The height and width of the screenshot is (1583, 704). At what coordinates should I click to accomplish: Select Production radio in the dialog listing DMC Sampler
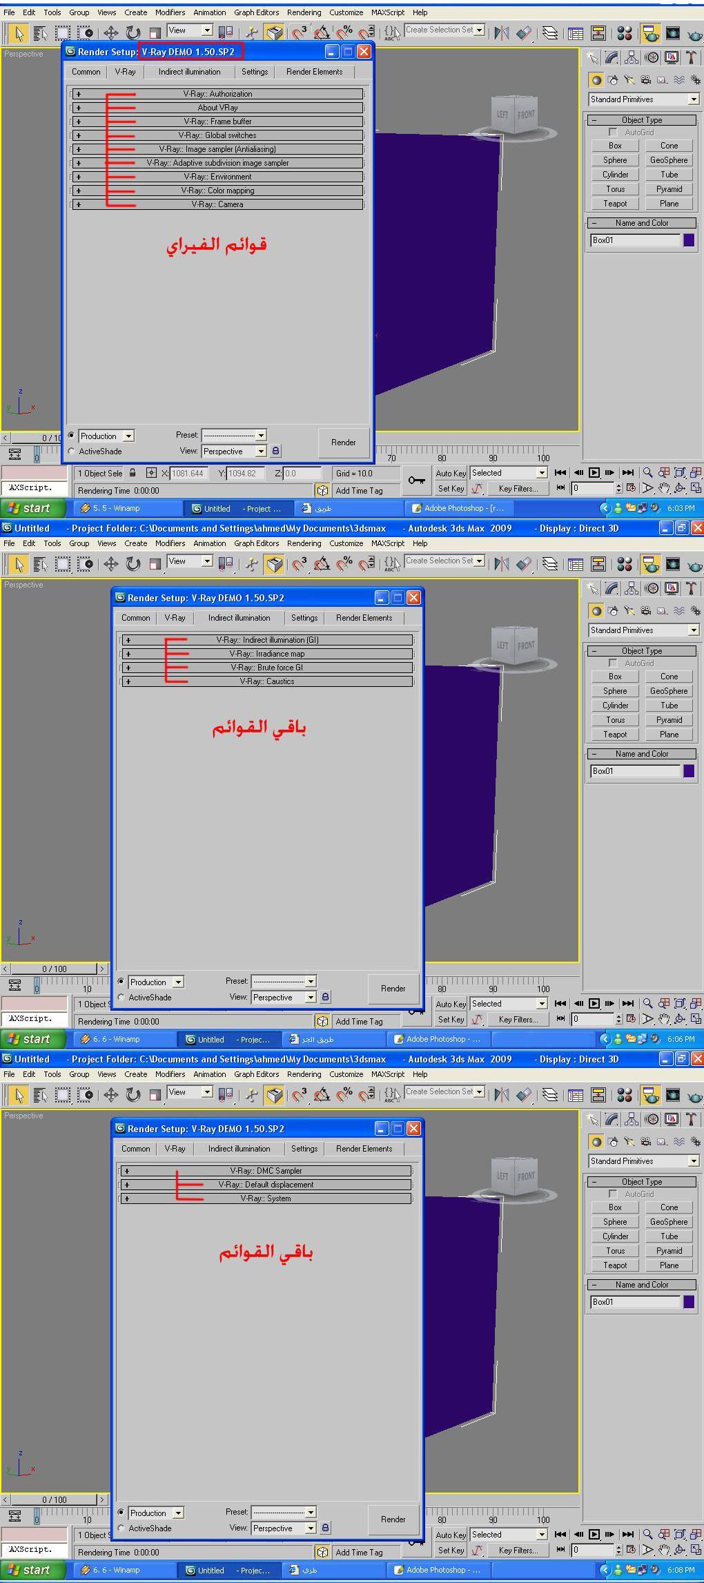pos(121,1513)
